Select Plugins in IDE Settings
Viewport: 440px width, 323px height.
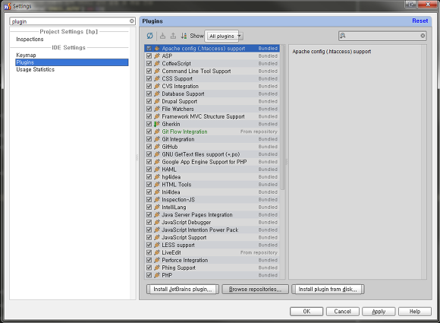(72, 62)
